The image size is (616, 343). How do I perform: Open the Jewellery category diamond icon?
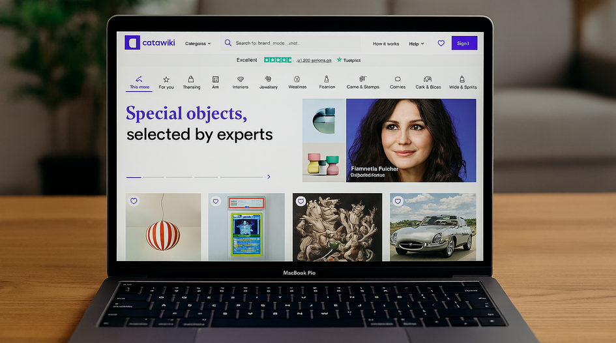click(x=268, y=80)
